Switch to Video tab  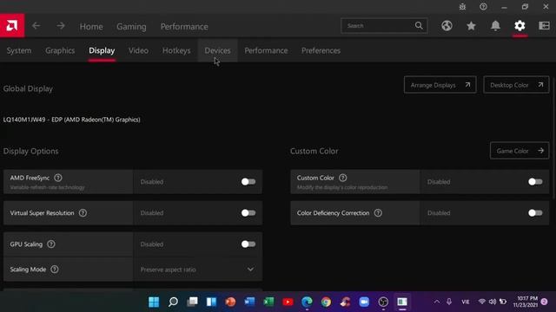[x=138, y=50]
